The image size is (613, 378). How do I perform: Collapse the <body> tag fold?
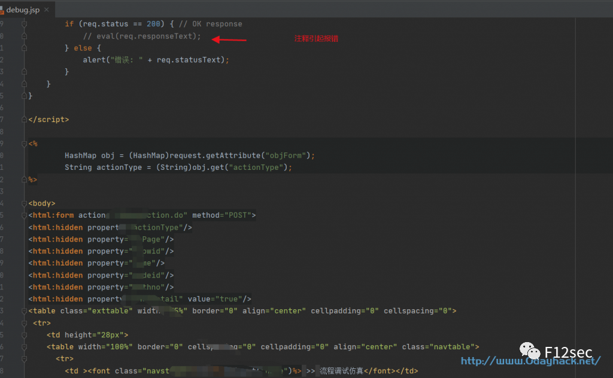(x=24, y=203)
